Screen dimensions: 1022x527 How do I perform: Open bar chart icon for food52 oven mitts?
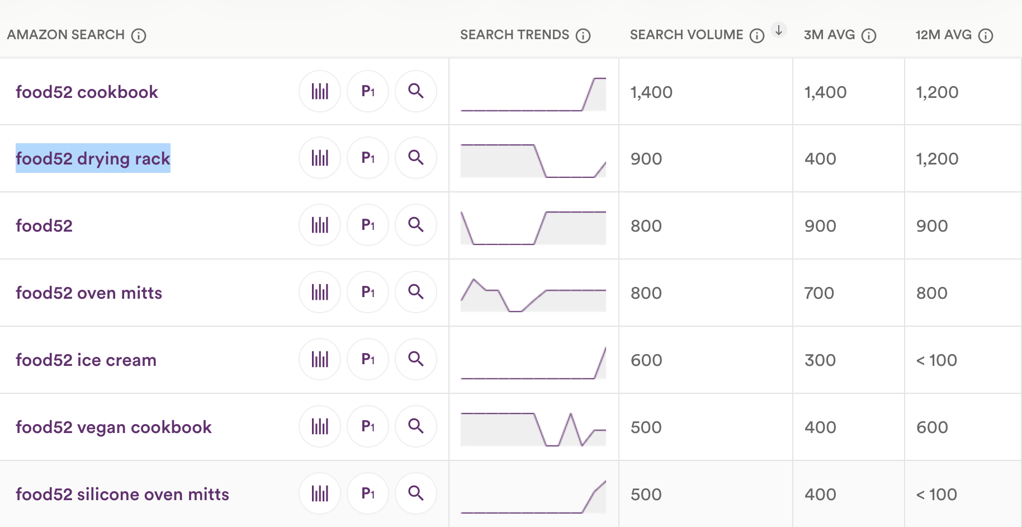(x=320, y=292)
